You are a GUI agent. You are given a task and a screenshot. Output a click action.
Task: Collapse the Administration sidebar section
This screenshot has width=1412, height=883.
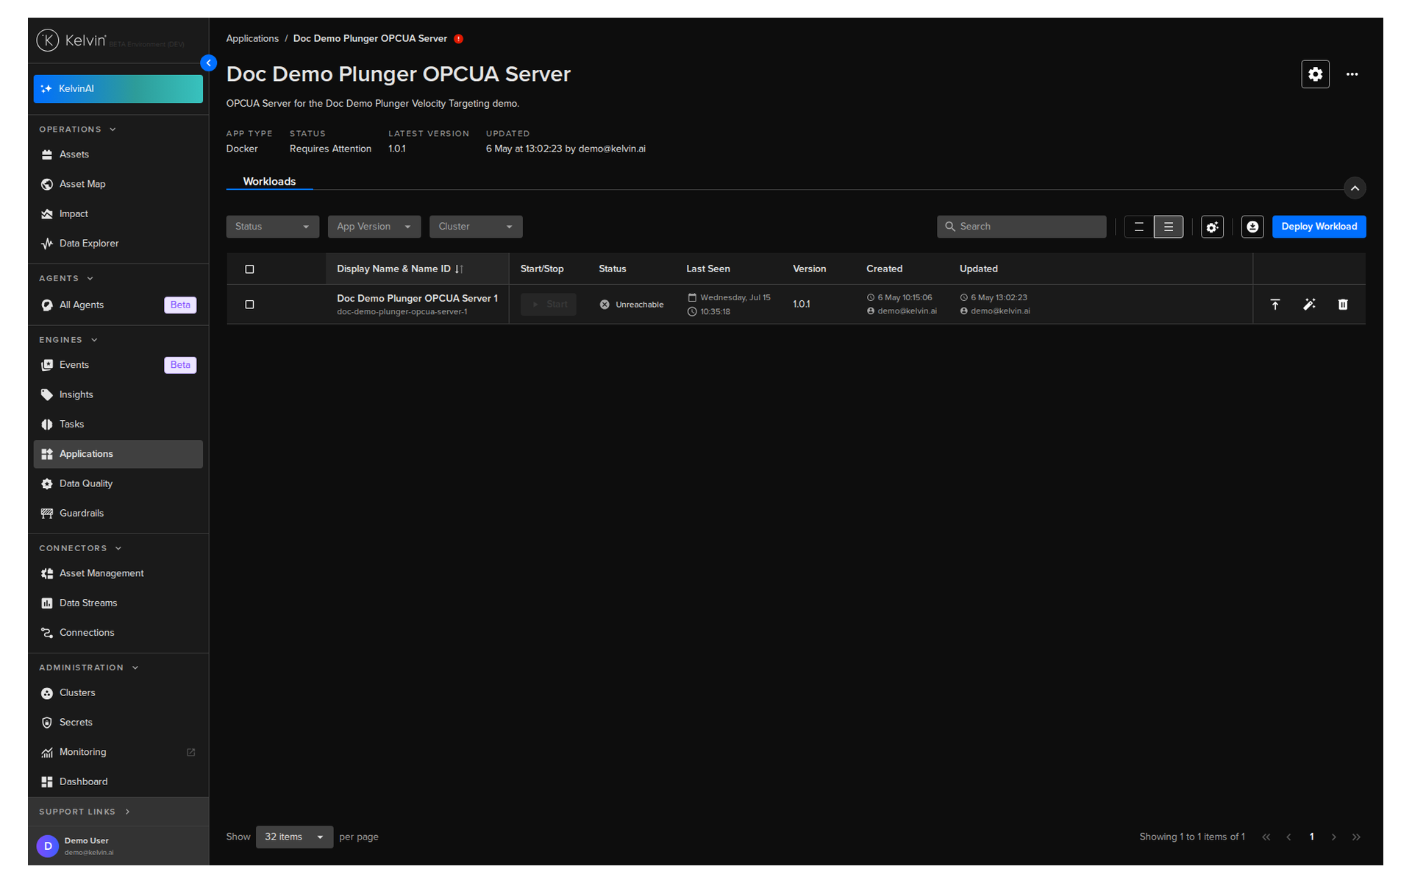88,668
